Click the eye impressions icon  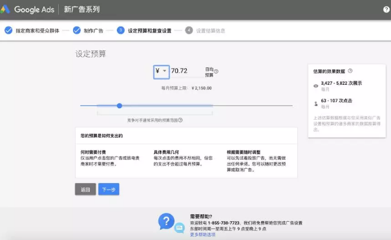[315, 86]
